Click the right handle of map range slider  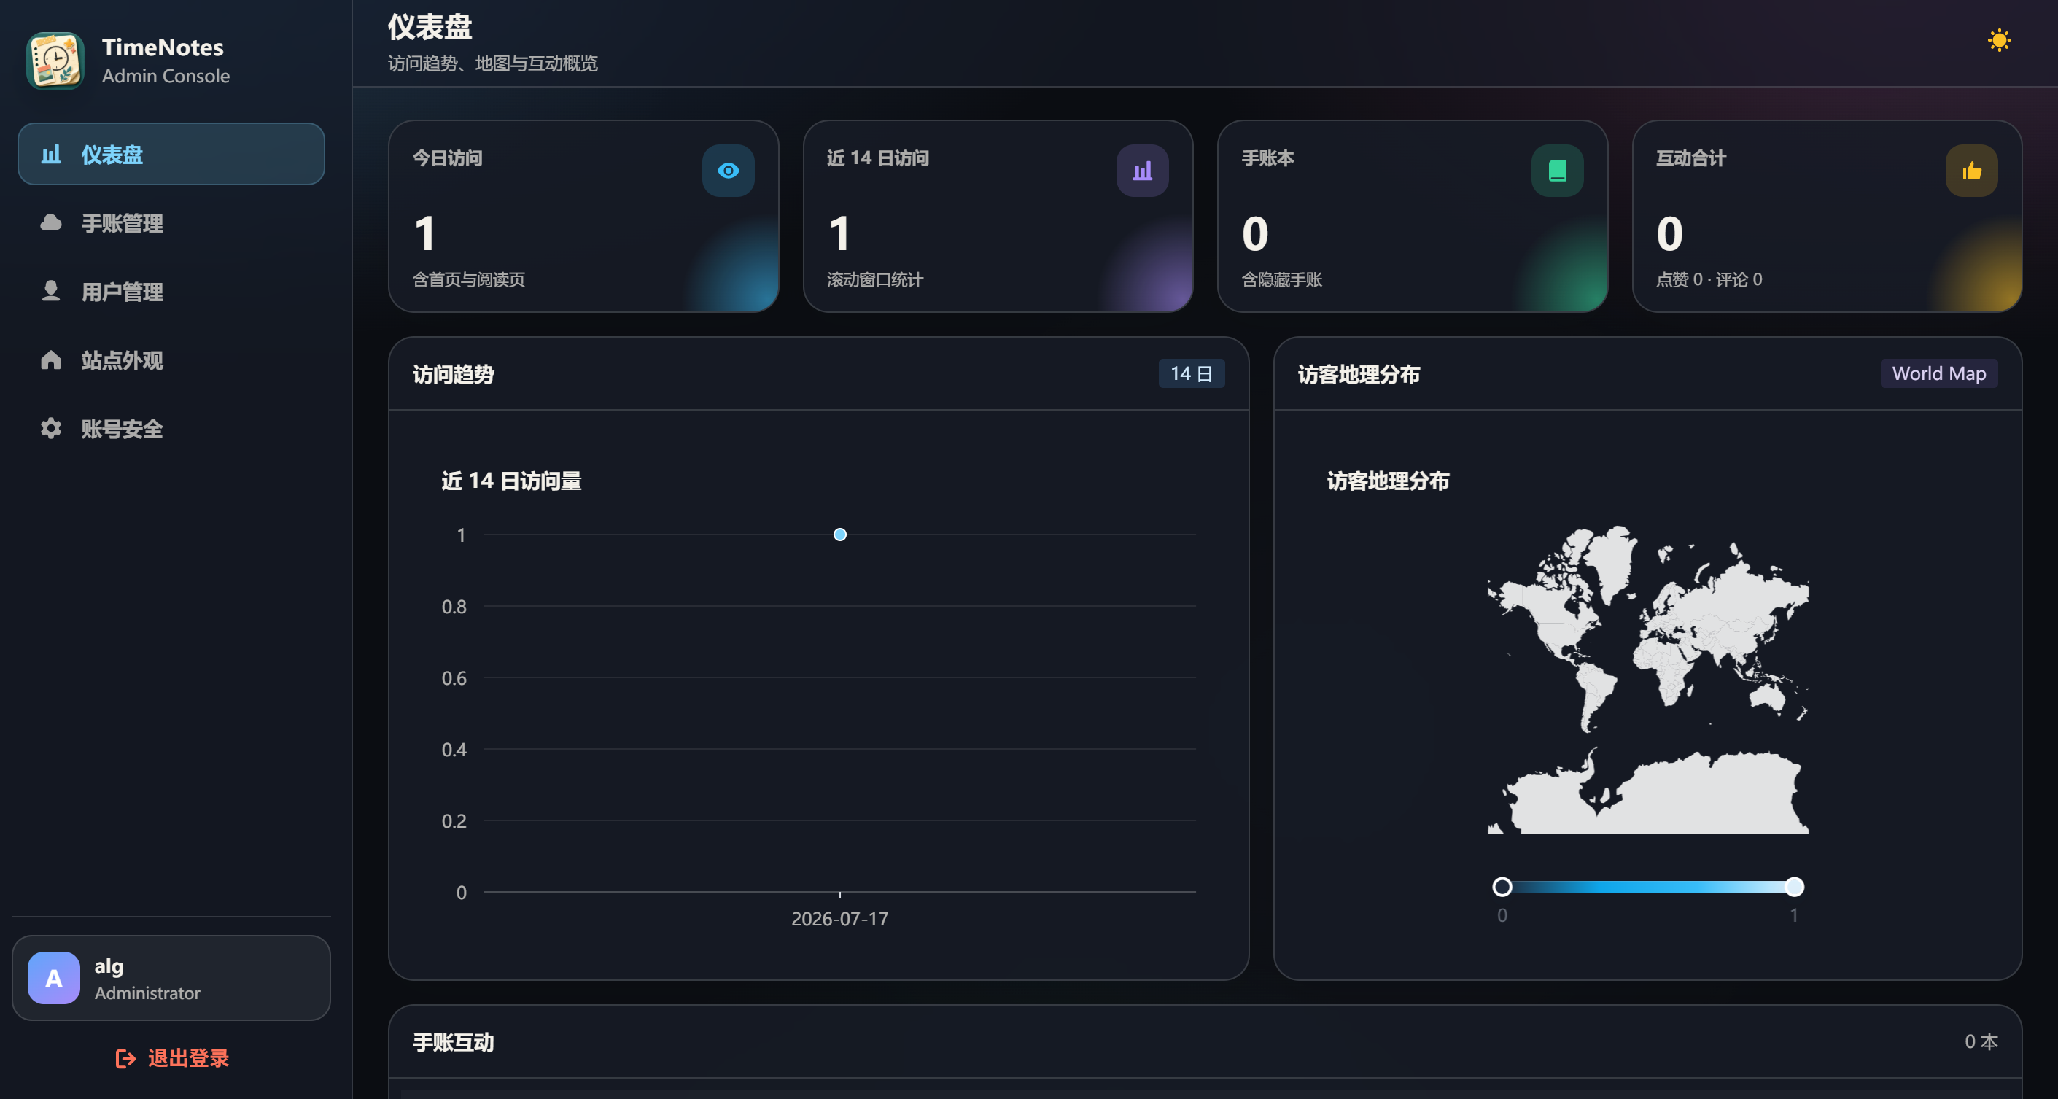click(x=1794, y=887)
